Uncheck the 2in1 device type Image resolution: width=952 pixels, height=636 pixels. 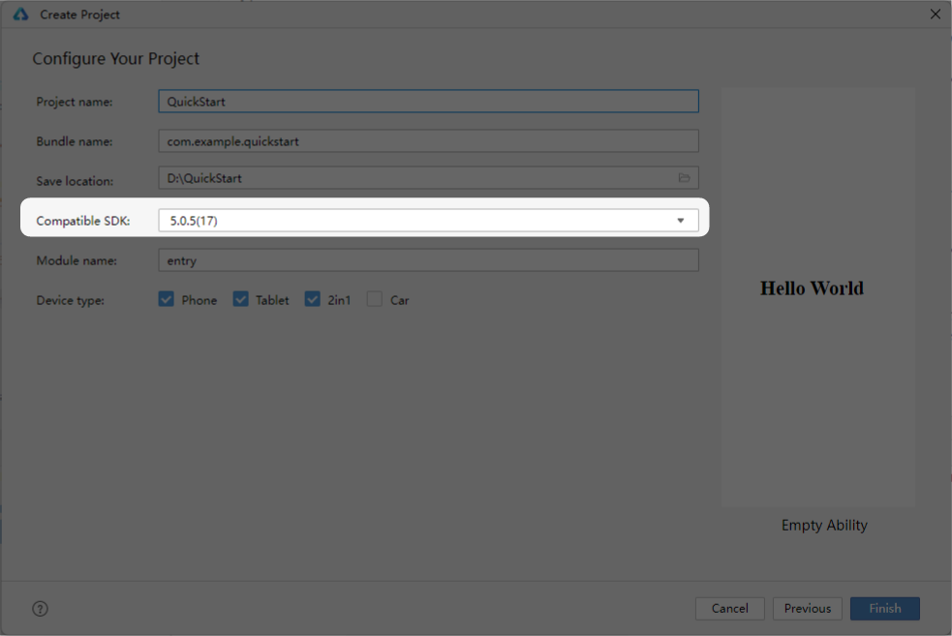tap(312, 299)
